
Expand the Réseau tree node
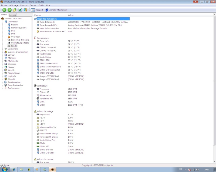[3, 67]
